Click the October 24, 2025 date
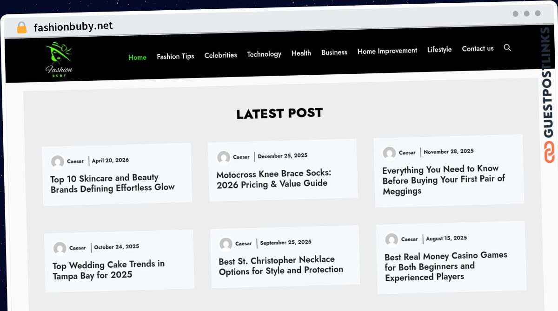558x311 pixels. coord(117,247)
